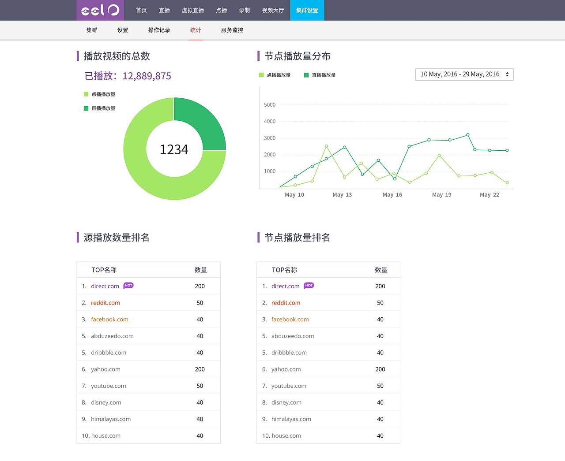Screen dimensions: 565x461
Task: Go to 首页 in the top navigation
Action: tap(141, 10)
